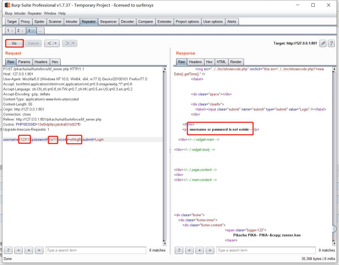Viewport: 339px width, 265px height.
Task: Open the Burp menu
Action: [x=8, y=13]
